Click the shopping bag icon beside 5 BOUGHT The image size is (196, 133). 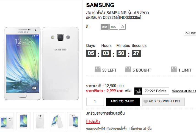point(128,70)
